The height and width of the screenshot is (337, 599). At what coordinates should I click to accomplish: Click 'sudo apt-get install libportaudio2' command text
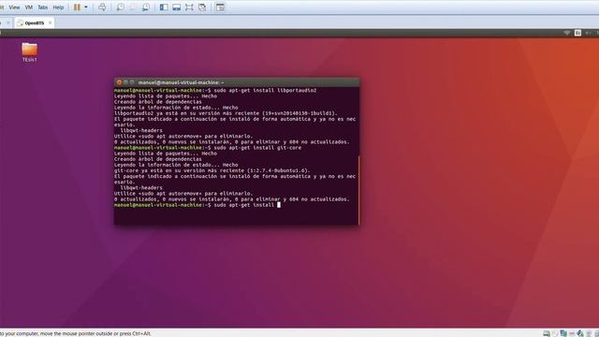coord(265,90)
